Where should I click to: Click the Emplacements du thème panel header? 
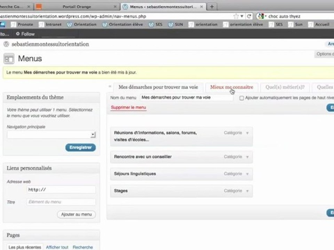51,97
